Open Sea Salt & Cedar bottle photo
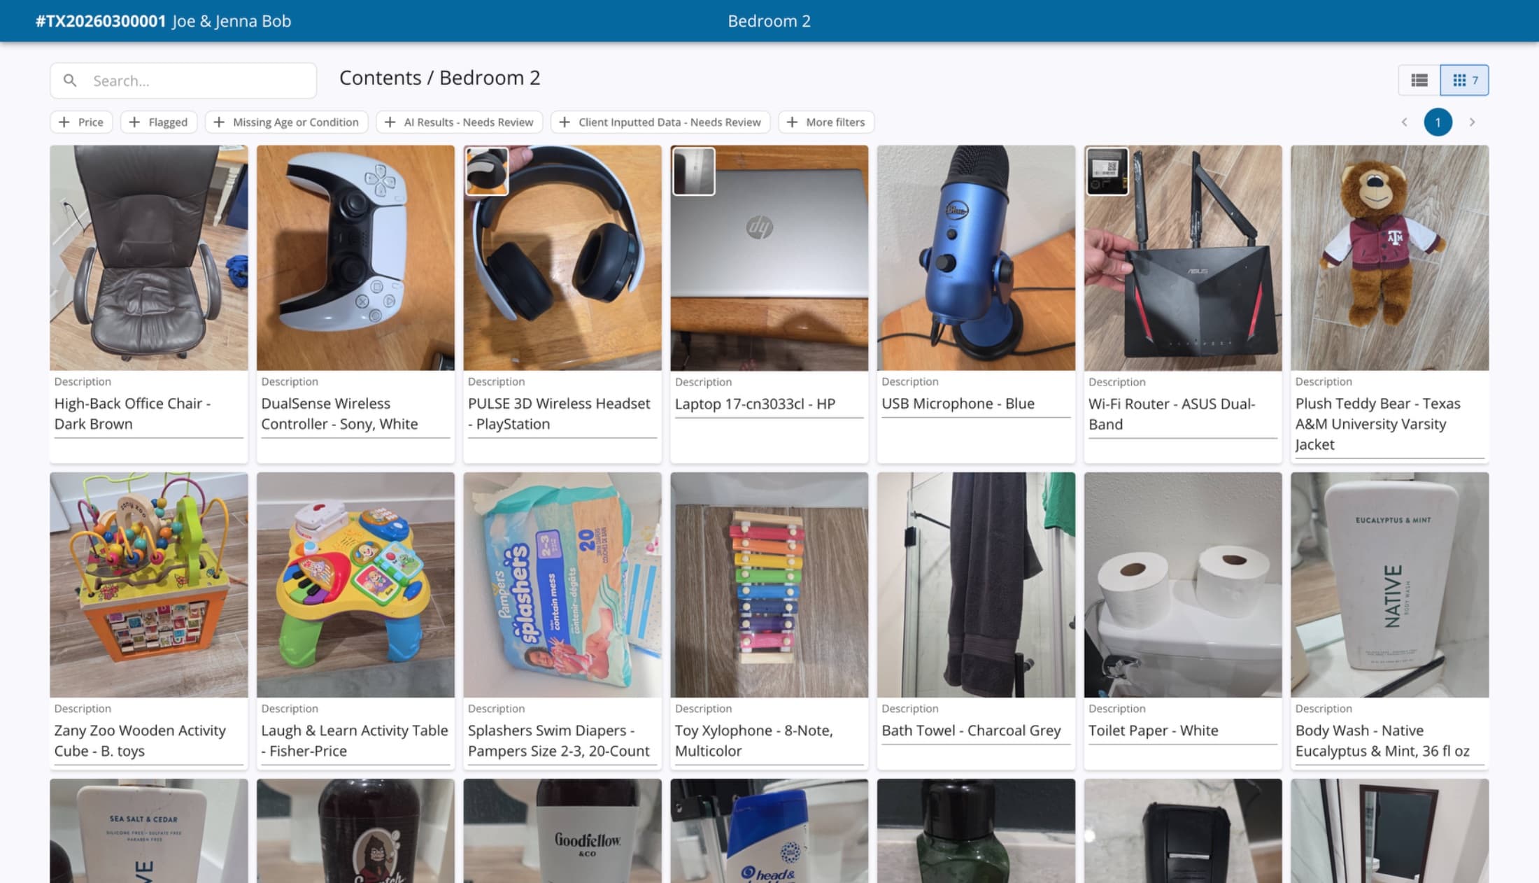This screenshot has height=883, width=1539. (x=148, y=831)
